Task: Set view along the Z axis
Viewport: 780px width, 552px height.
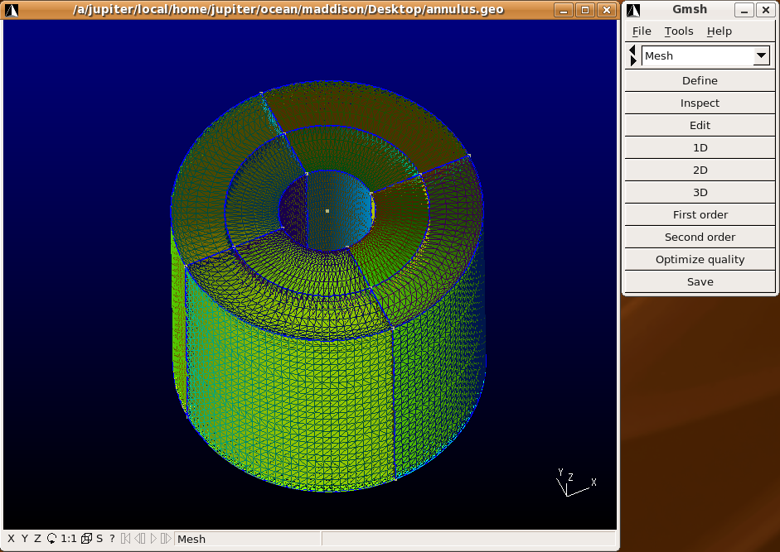Action: point(37,539)
